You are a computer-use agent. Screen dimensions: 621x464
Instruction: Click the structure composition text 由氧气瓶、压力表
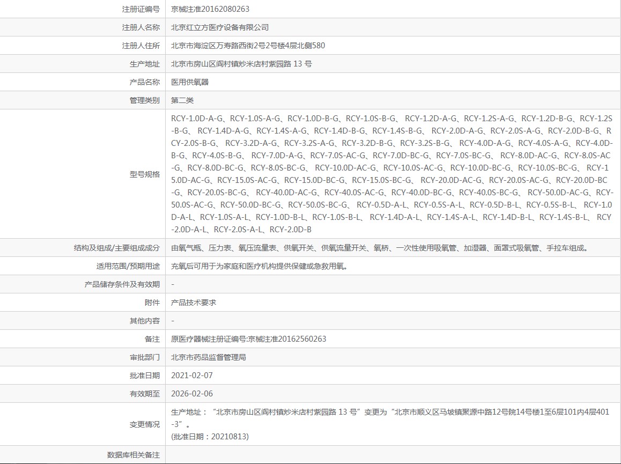380,248
